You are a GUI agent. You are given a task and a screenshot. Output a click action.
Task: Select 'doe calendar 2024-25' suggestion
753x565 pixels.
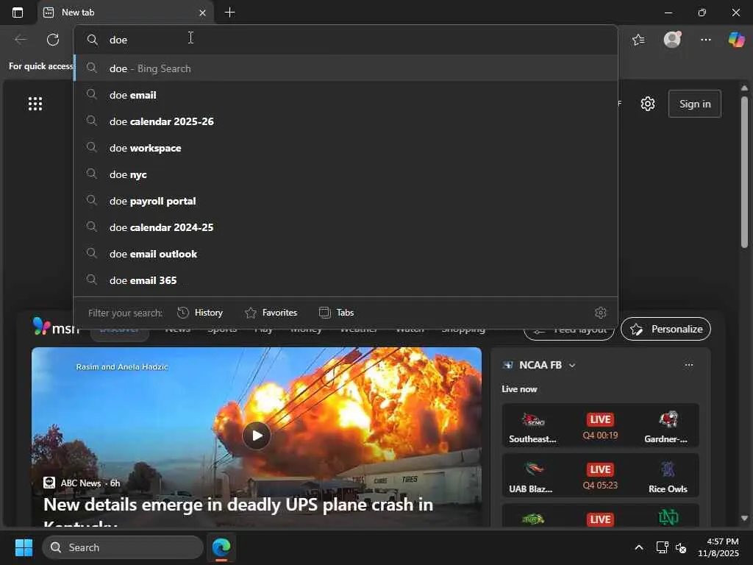[x=346, y=227]
